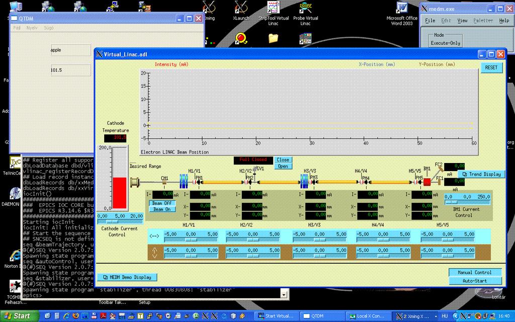This screenshot has width=515, height=322.
Task: Switch to Local X Con... taskbar button
Action: point(368,316)
